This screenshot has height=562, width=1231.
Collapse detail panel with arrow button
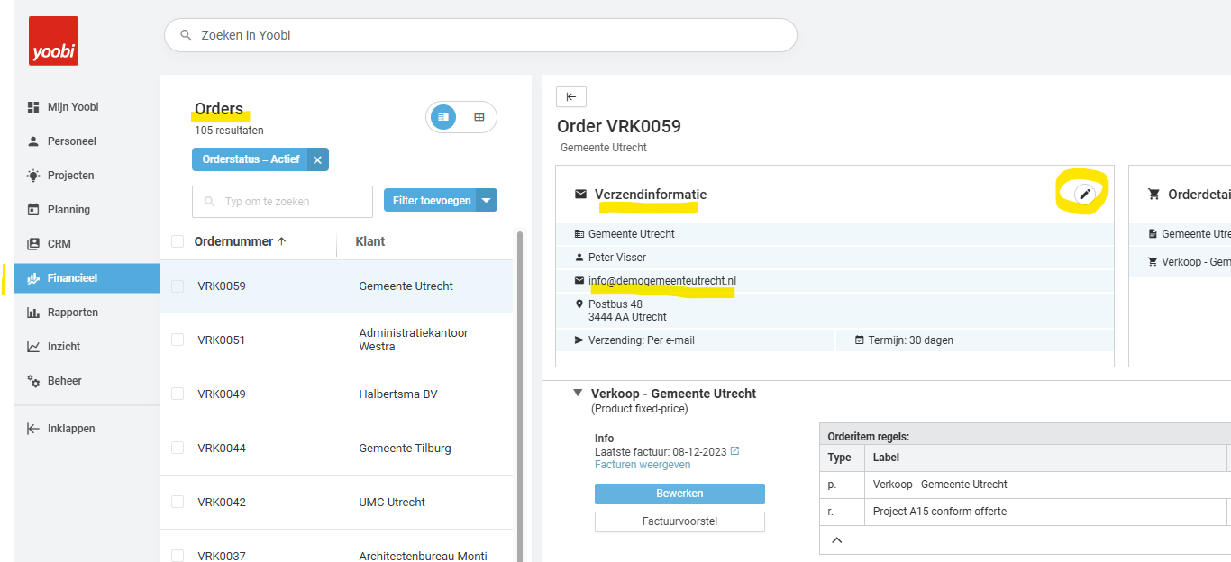[571, 97]
